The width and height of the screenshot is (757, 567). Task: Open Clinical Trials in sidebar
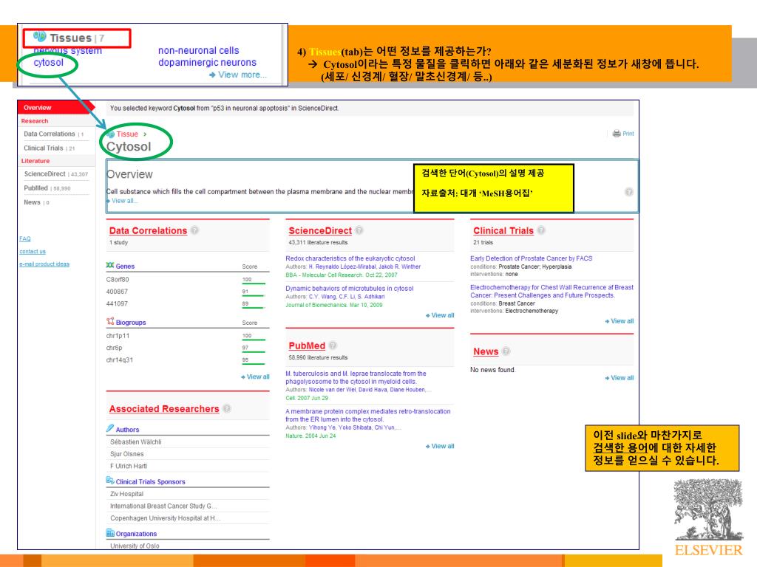(49, 148)
